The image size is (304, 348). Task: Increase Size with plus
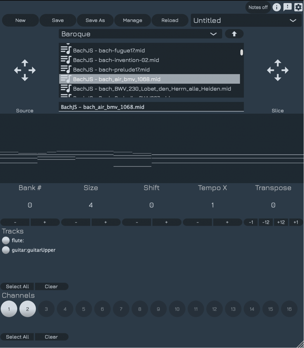pyautogui.click(x=106, y=222)
